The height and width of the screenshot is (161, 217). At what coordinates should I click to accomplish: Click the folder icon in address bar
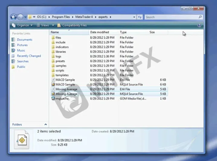tap(30, 17)
